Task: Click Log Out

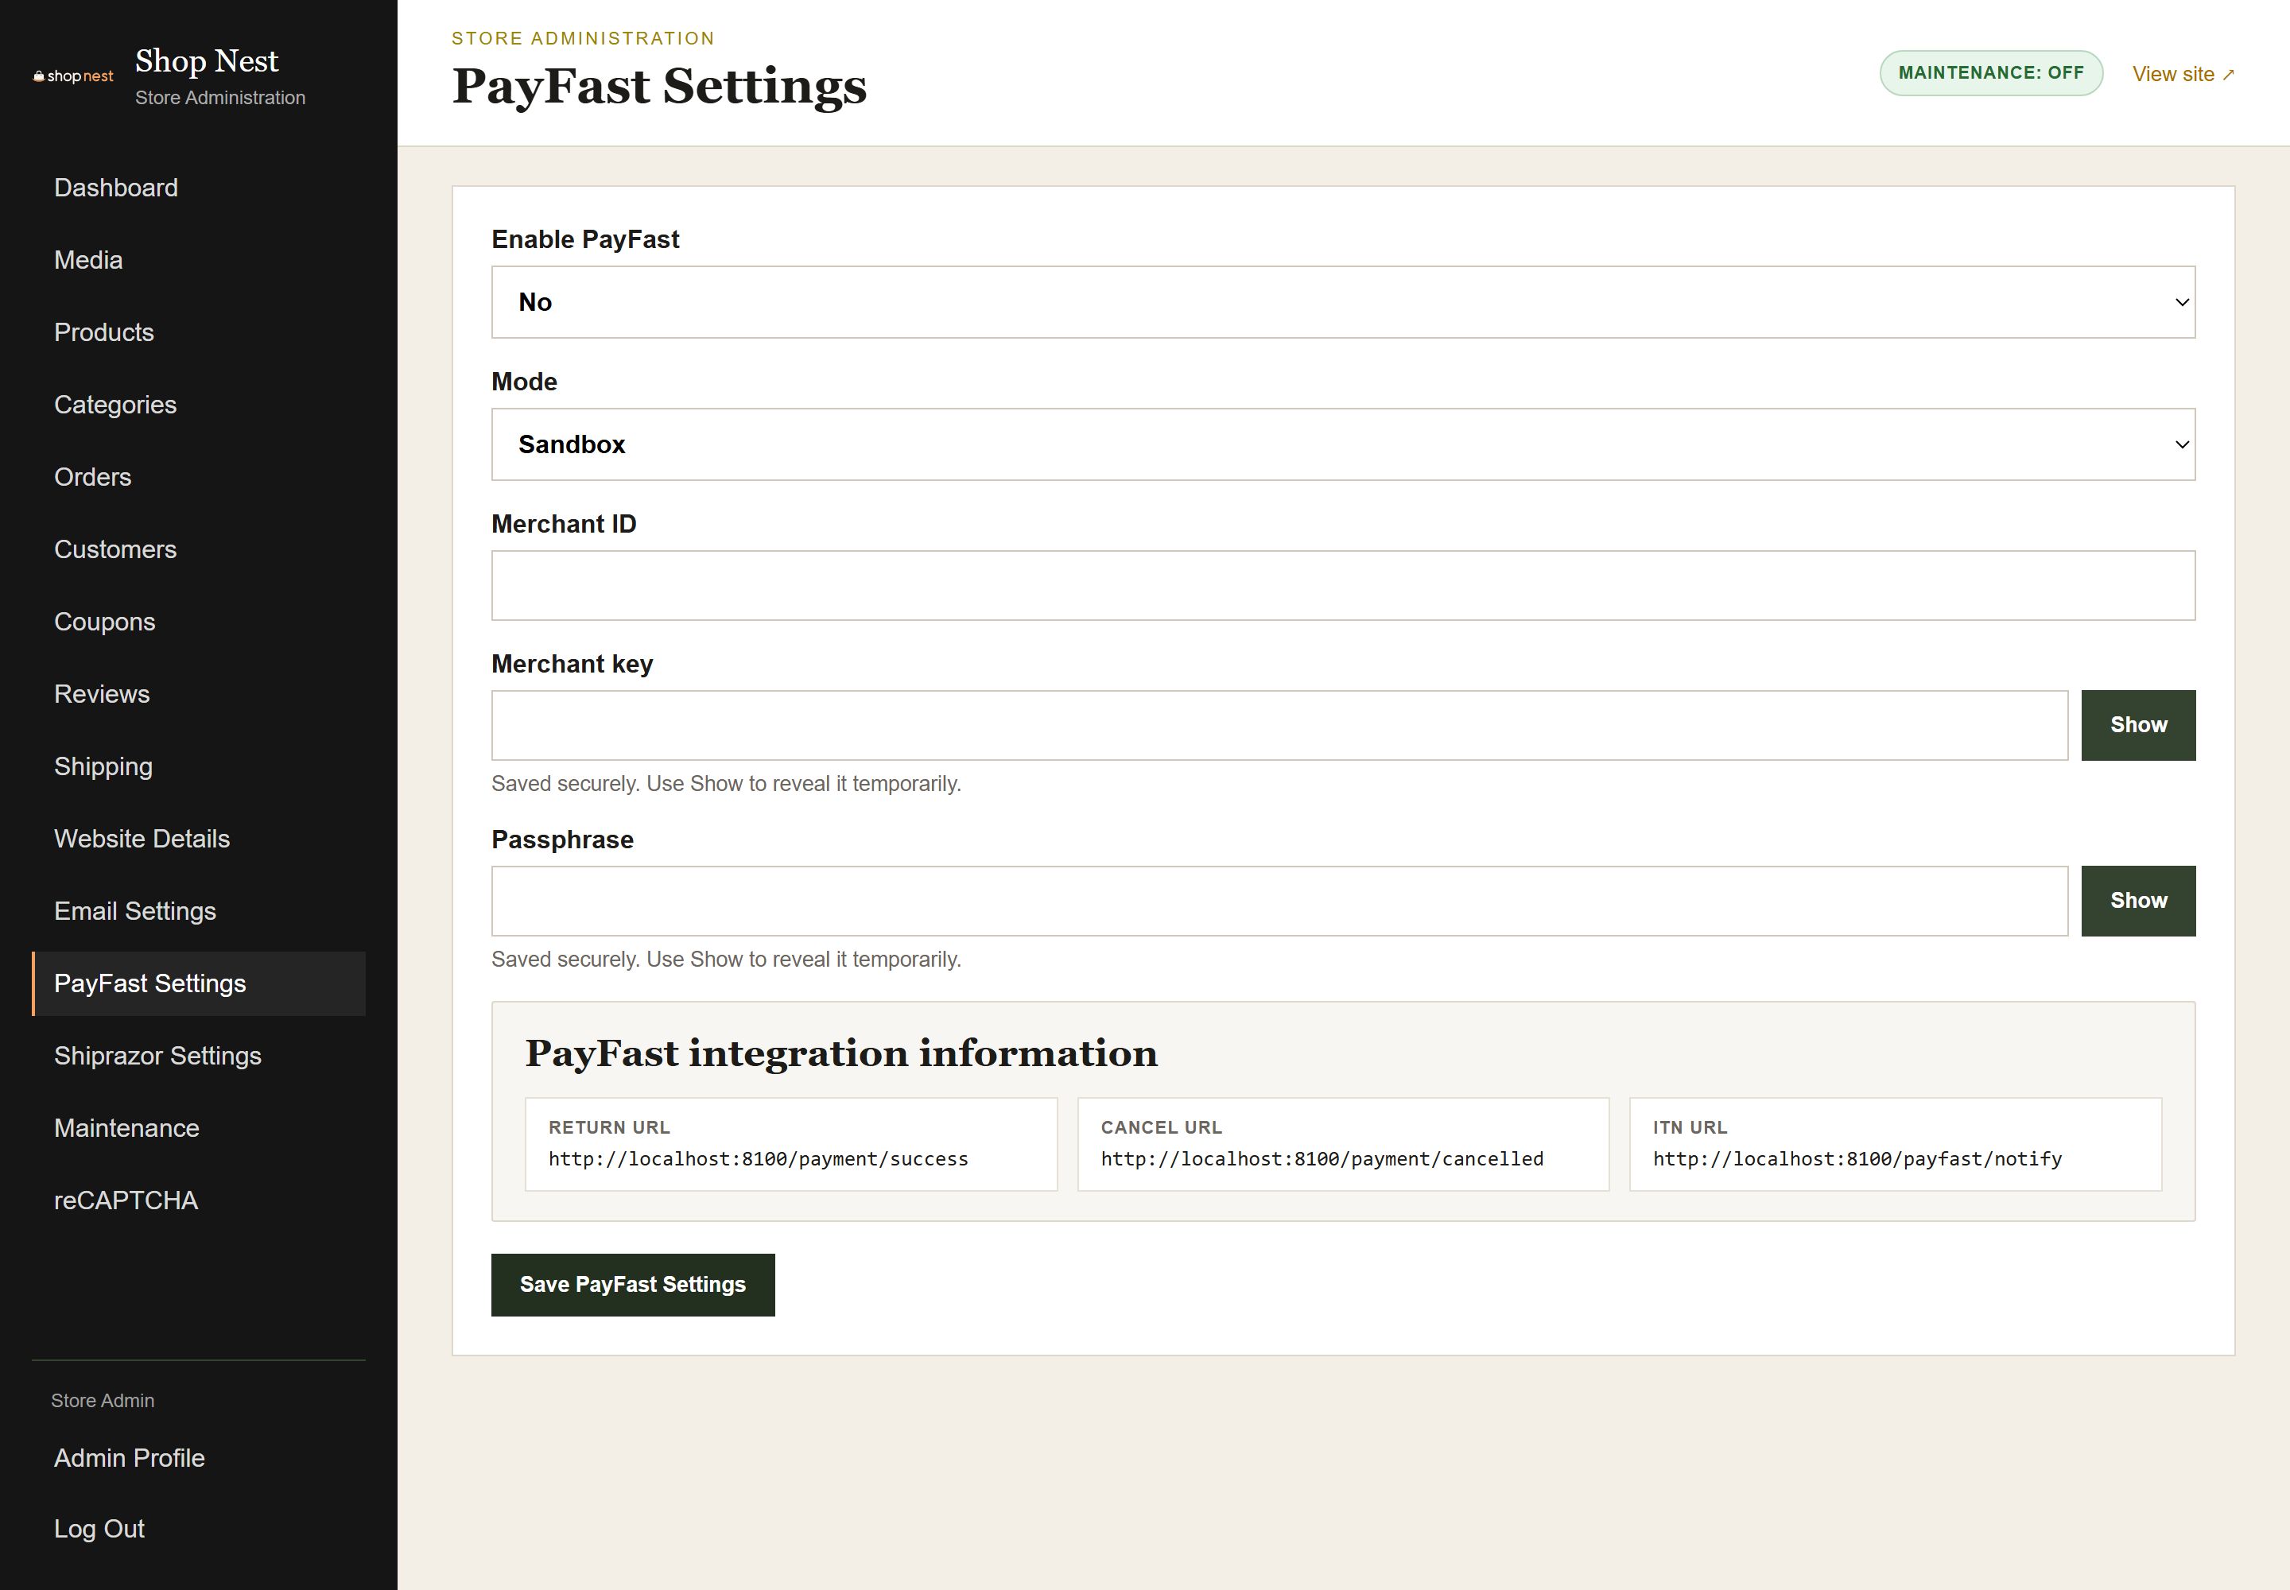Action: 198,1530
